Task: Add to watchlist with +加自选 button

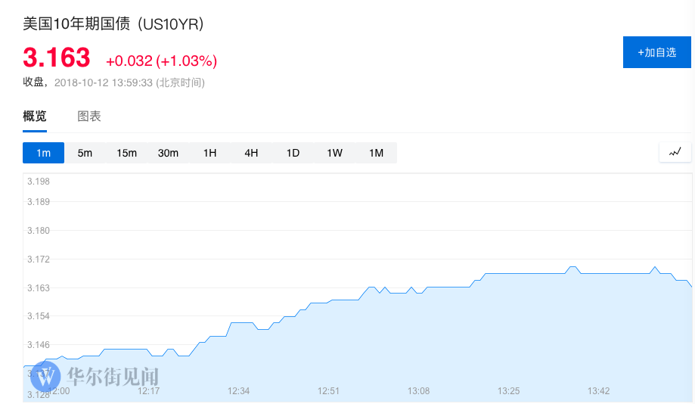Action: [656, 52]
